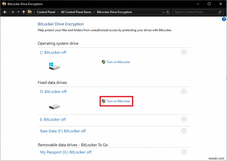Collapse the D: drive section chevron
The image size is (227, 161).
click(184, 91)
